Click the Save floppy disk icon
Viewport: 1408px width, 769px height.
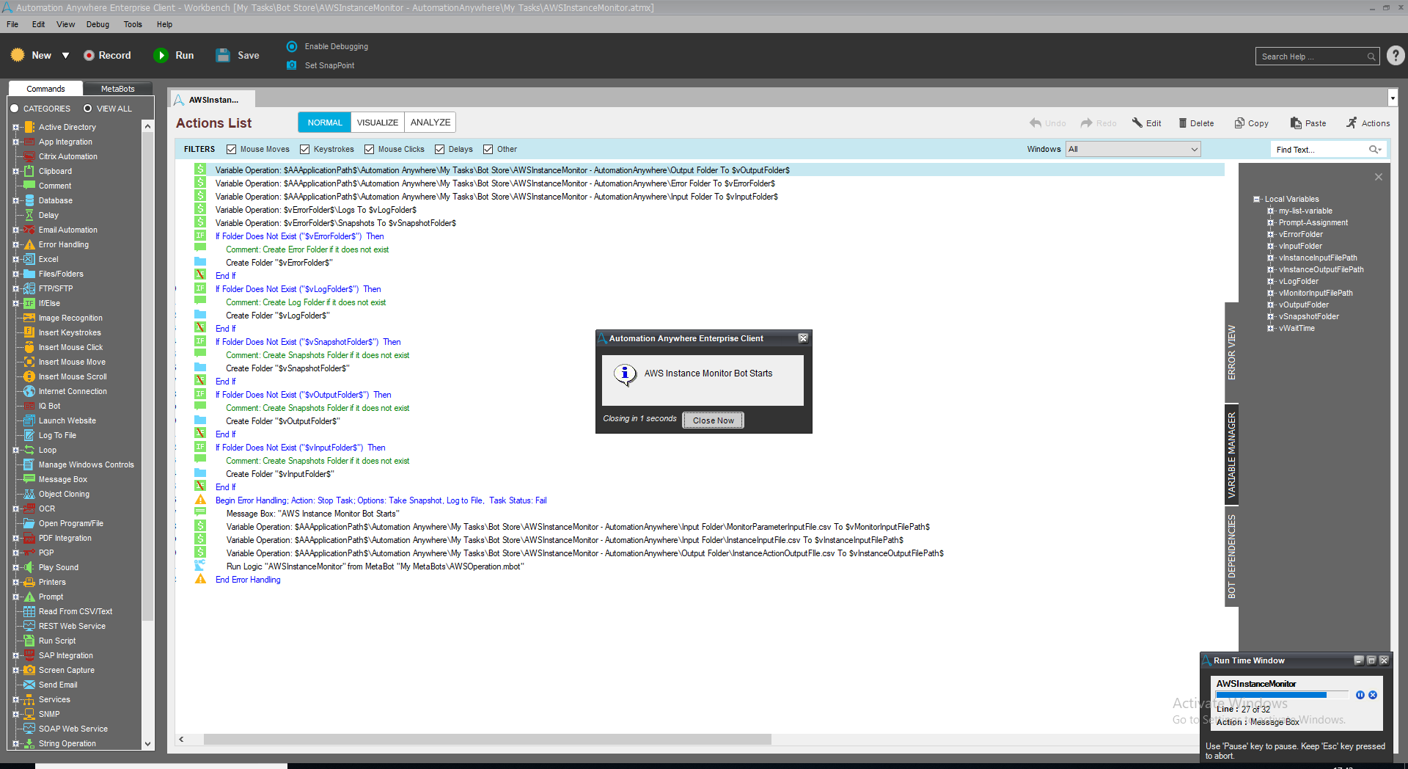223,55
